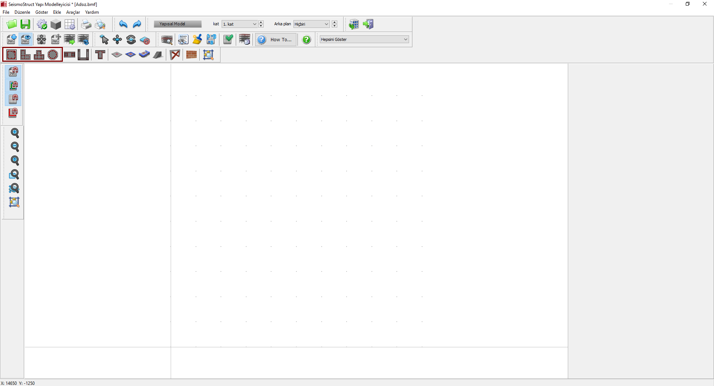Toggle DWG visibility eye icon
This screenshot has height=386, width=714.
[26, 39]
